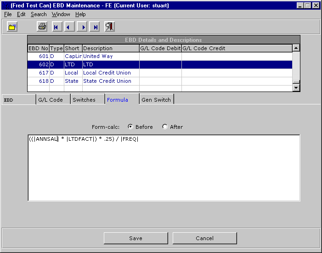
Task: Click inside the formula text box
Action: click(x=164, y=168)
